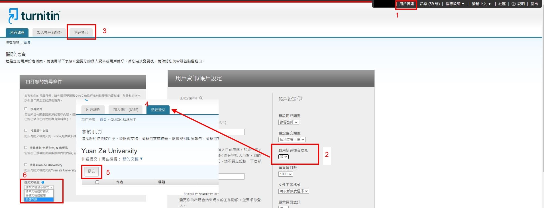Screen dimensions: 544x208
Task: Tick the 搜尋期刊,定期刊物, & 出版品 checkbox
Action: click(x=26, y=148)
